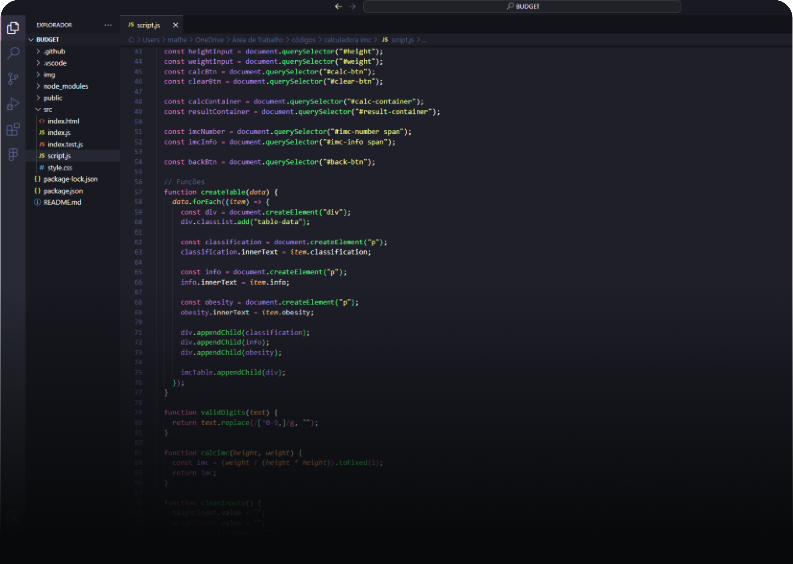Select style.css in the Explorer
The width and height of the screenshot is (793, 564).
tap(60, 167)
